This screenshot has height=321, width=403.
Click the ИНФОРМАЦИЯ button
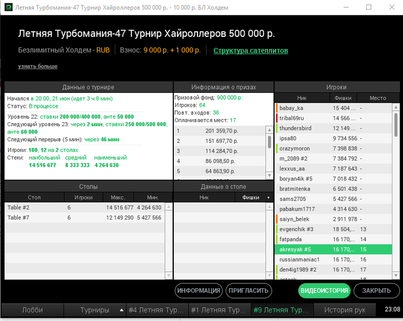[x=199, y=290]
